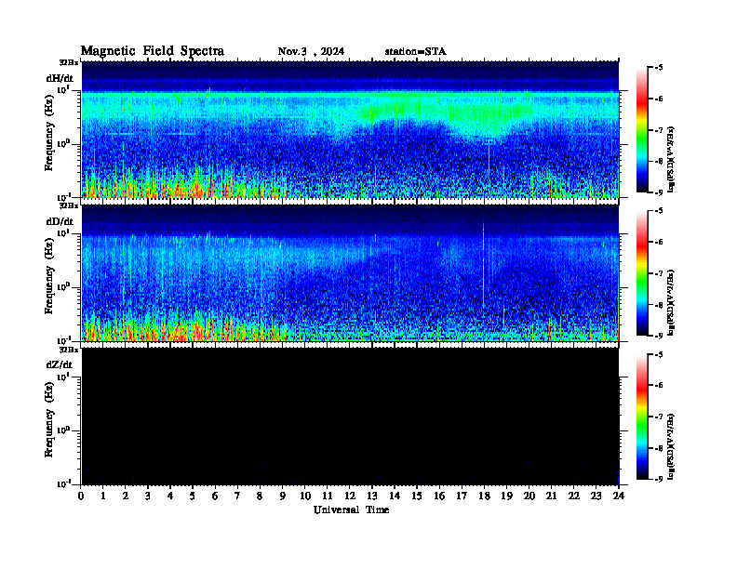737x569 pixels.
Task: Click the hour 0 tick label
Action: 81,496
